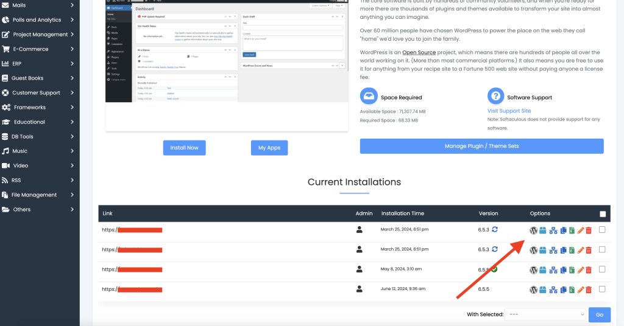Screen dimensions: 624x326
Task: Click the admin user icon in the June 12, 2024 row
Action: [360, 289]
